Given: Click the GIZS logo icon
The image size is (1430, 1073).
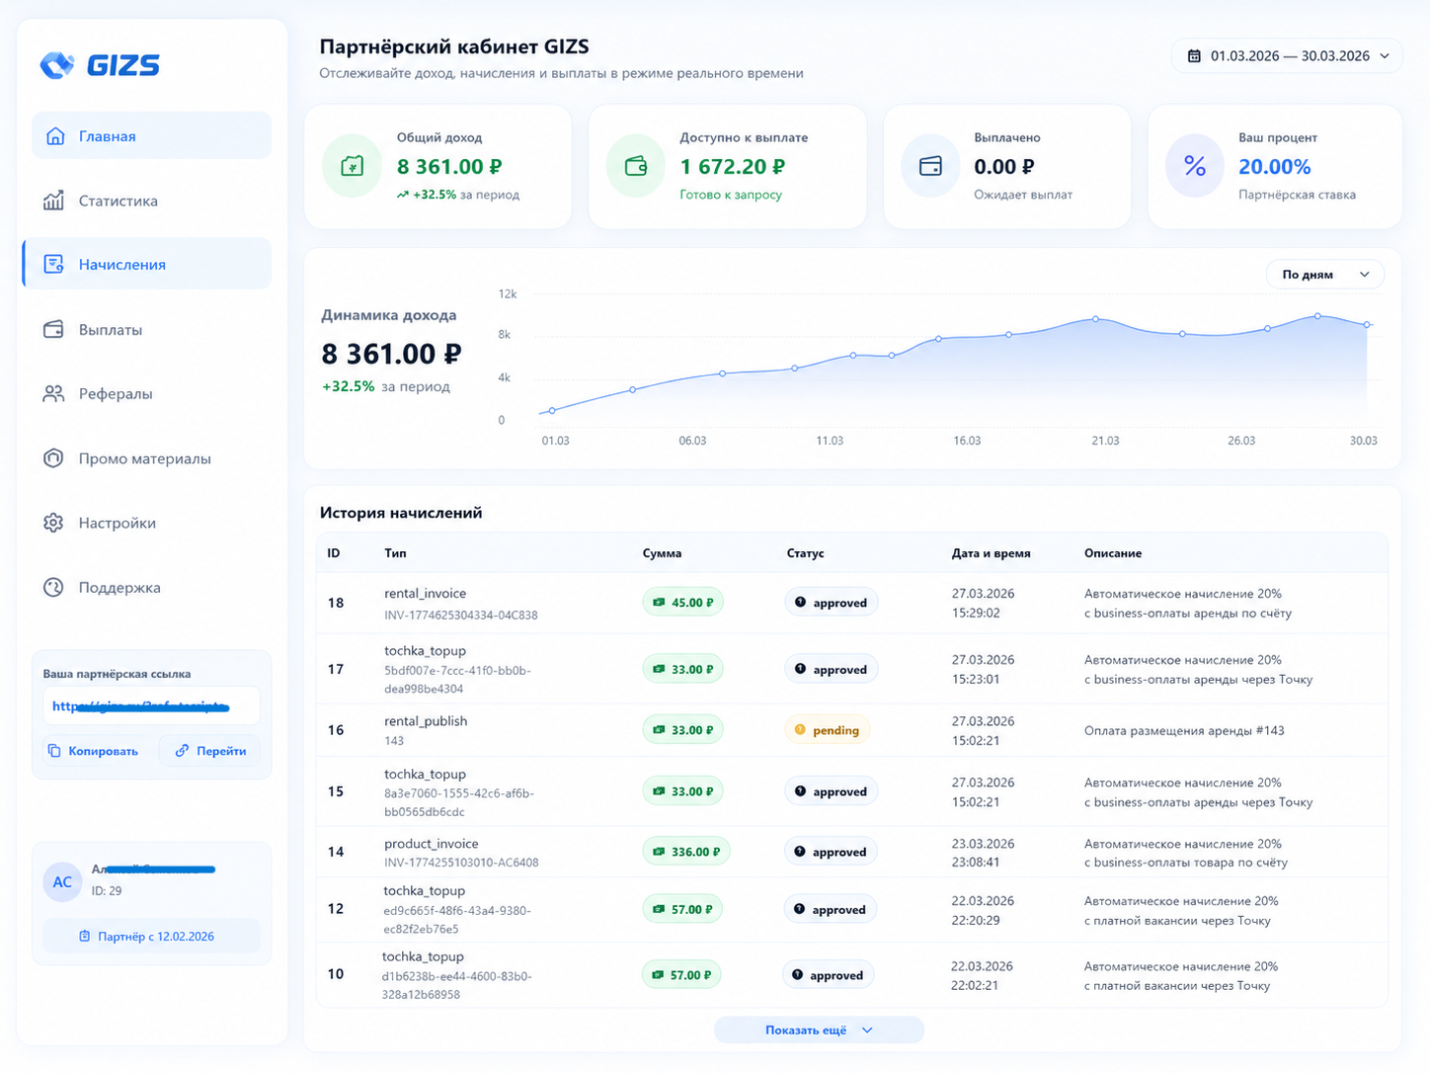Looking at the screenshot, I should tap(57, 65).
